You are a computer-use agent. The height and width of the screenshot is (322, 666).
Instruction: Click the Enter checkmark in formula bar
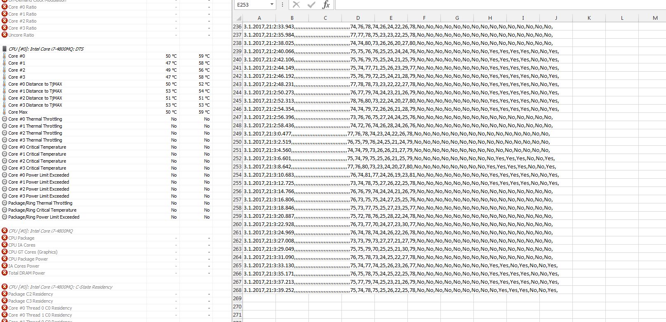(x=311, y=5)
